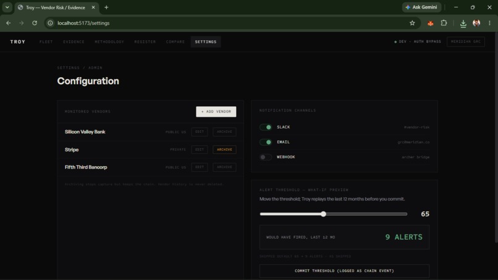
Task: Toggle the Email notification channel
Action: (266, 142)
